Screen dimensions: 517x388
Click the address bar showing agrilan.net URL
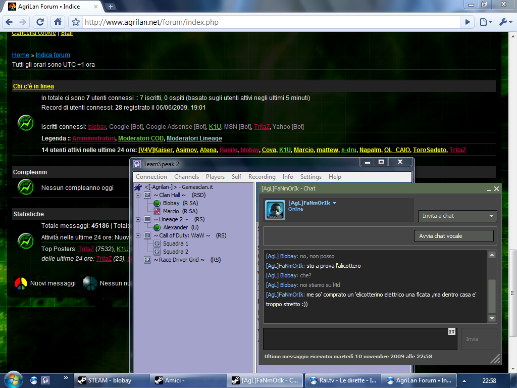tap(271, 22)
